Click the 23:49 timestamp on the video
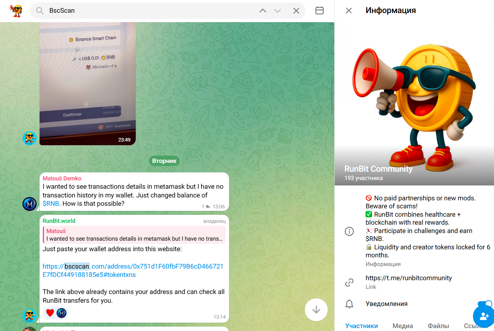 click(x=124, y=140)
